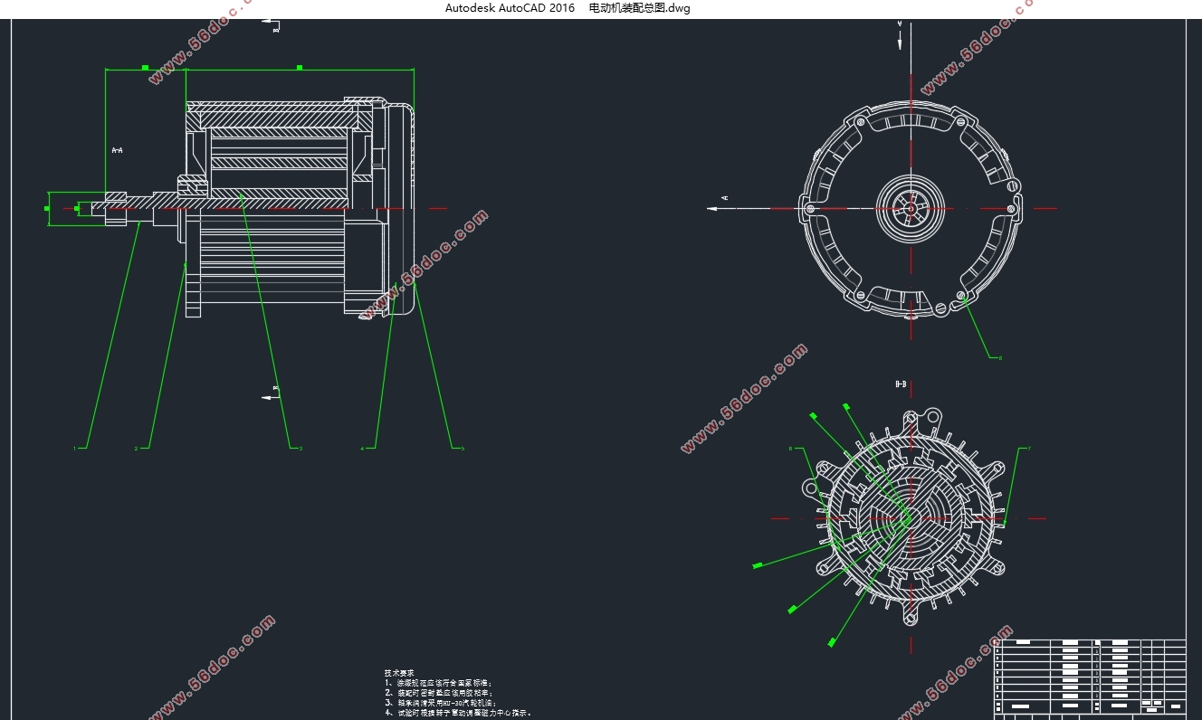Viewport: 1202px width, 720px height.
Task: Select part balloon number 4
Action: tap(362, 448)
